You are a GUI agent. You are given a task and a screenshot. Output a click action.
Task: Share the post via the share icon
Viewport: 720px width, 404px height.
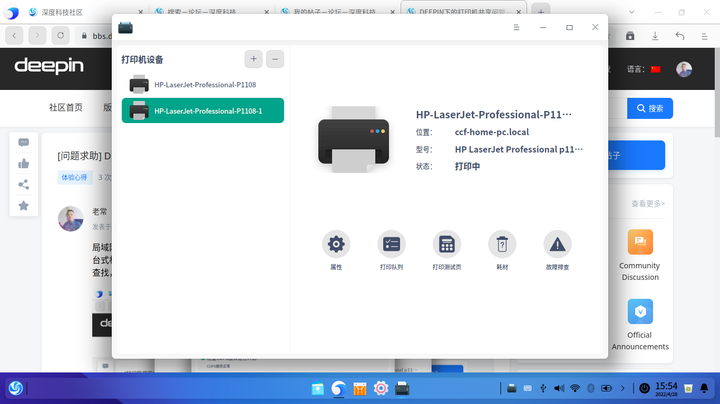point(24,185)
